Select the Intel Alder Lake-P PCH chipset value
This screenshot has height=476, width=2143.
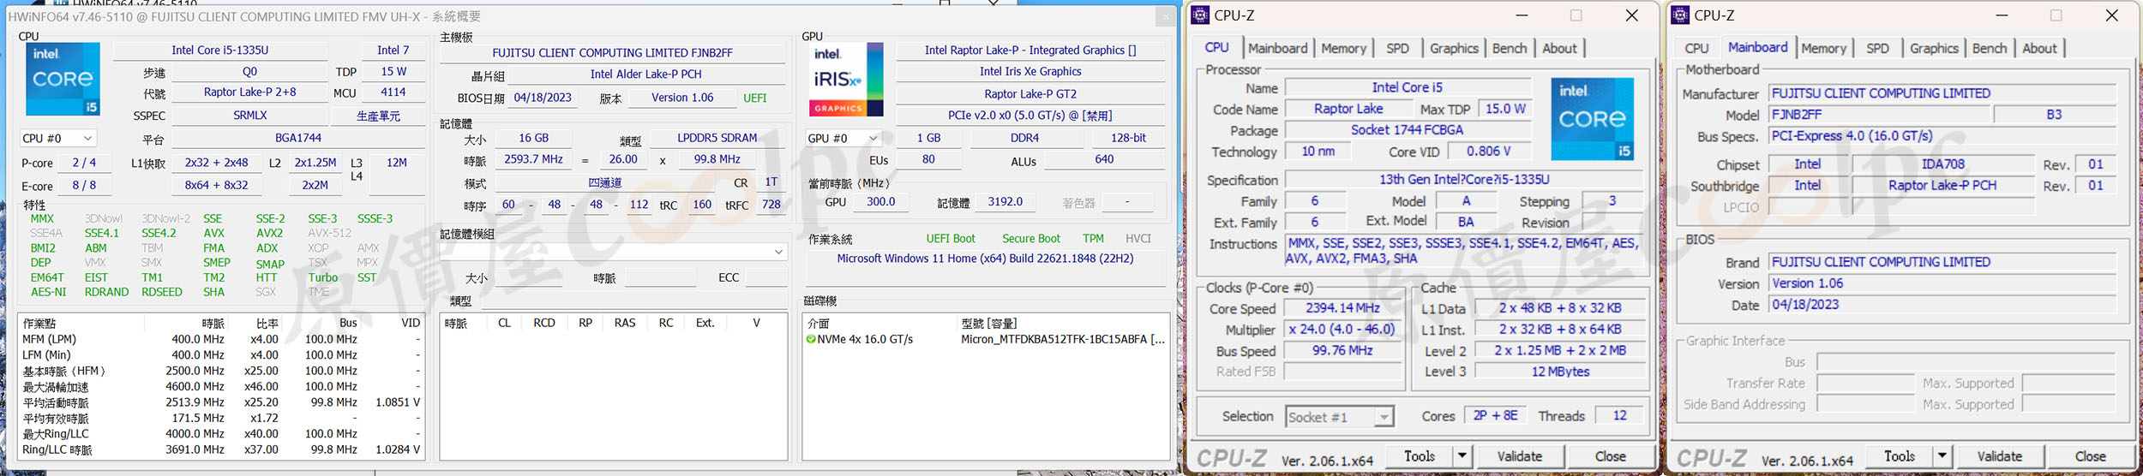point(645,74)
